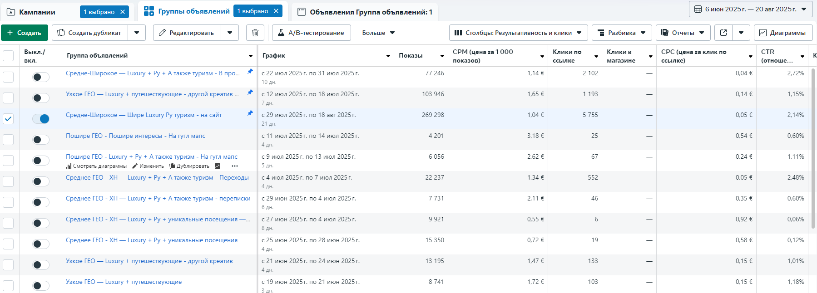817x293 pixels.
Task: Sort by the 'Показы' column header
Action: 411,56
